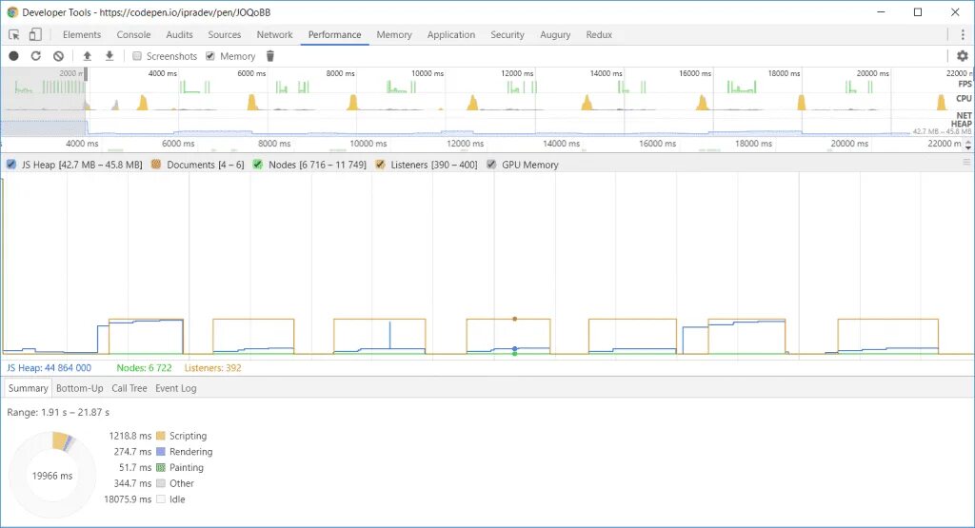Viewport: 975px width, 528px height.
Task: Switch to the Security tab
Action: [x=507, y=35]
